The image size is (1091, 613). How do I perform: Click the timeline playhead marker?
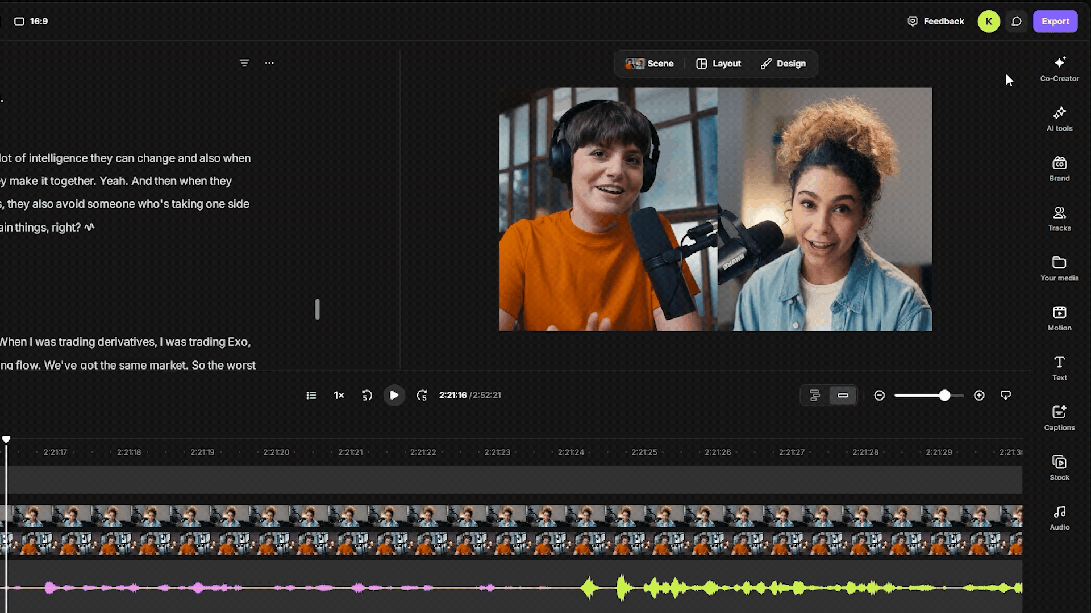point(6,439)
